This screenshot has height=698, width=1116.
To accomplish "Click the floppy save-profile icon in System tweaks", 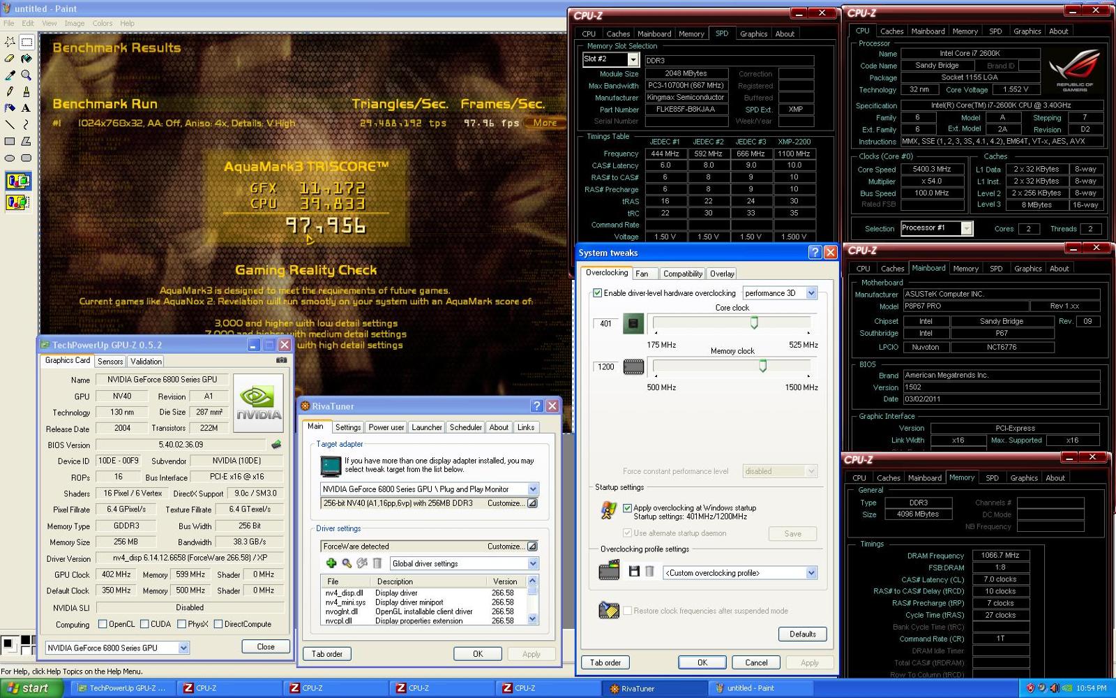I will pos(634,572).
